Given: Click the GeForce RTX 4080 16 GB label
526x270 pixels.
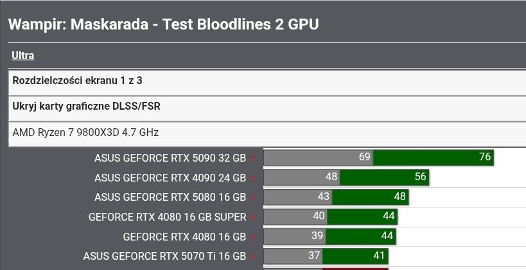Looking at the screenshot, I should 184,237.
